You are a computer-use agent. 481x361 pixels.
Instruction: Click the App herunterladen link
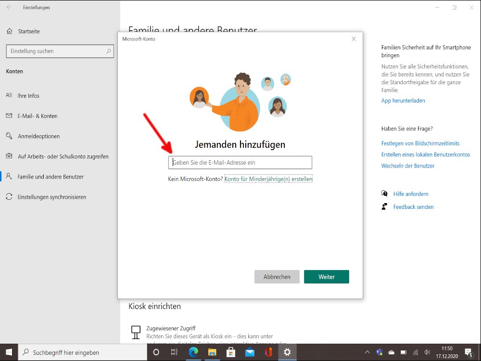point(403,101)
